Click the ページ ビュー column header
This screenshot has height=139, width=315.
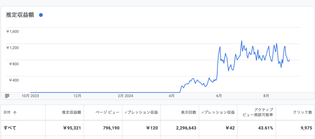107,113
